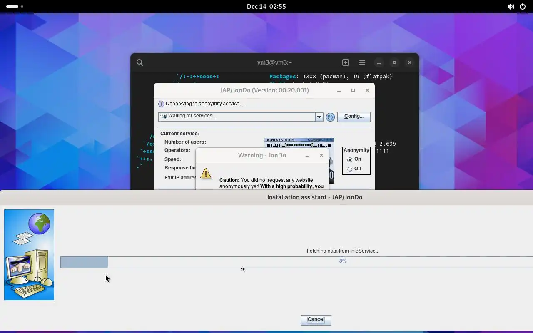Screen dimensions: 533x333
Task: Open the clock showing Dec 14 02:55
Action: point(266,7)
